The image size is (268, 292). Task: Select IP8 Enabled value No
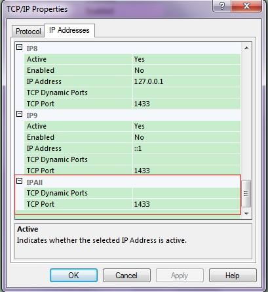click(x=187, y=70)
